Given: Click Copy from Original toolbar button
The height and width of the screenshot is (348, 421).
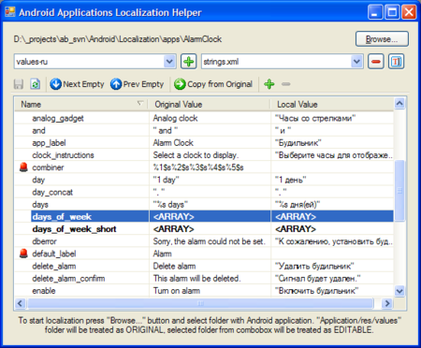Looking at the screenshot, I should pos(213,84).
